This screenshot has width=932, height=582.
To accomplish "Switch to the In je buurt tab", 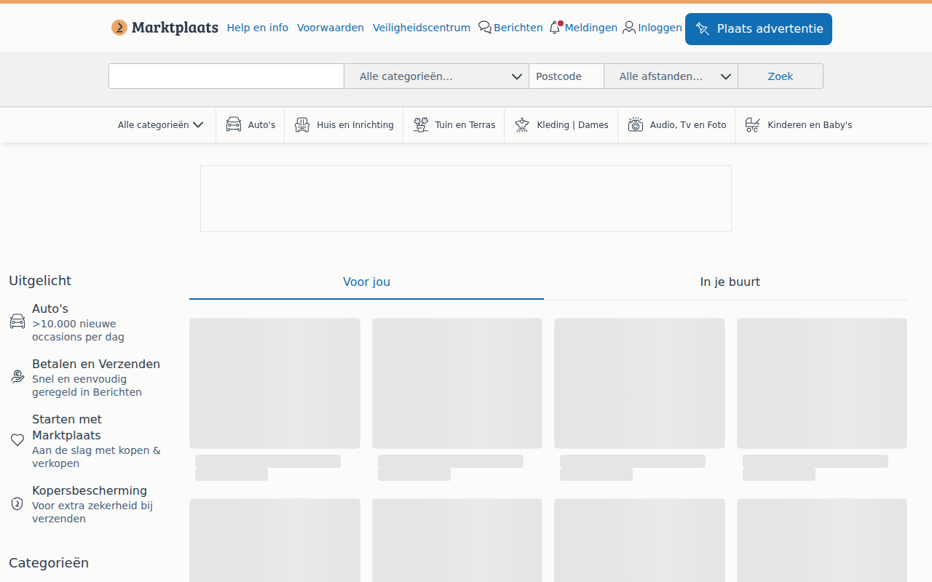I will tap(730, 282).
